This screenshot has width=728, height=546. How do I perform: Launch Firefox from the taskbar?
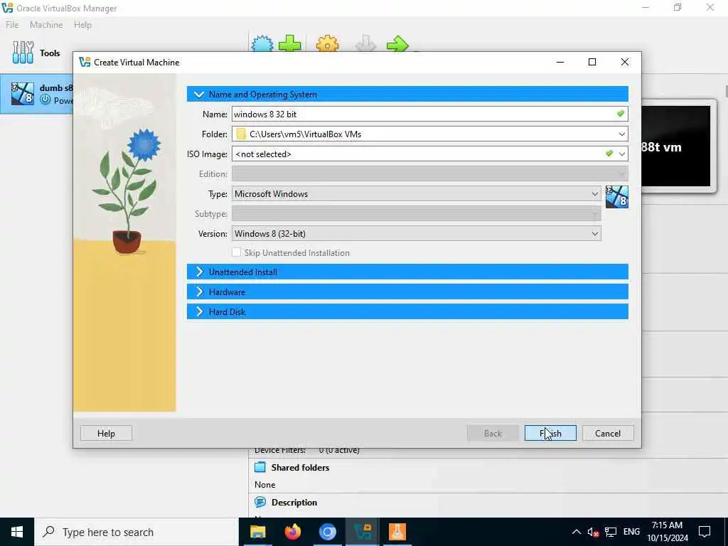coord(292,532)
